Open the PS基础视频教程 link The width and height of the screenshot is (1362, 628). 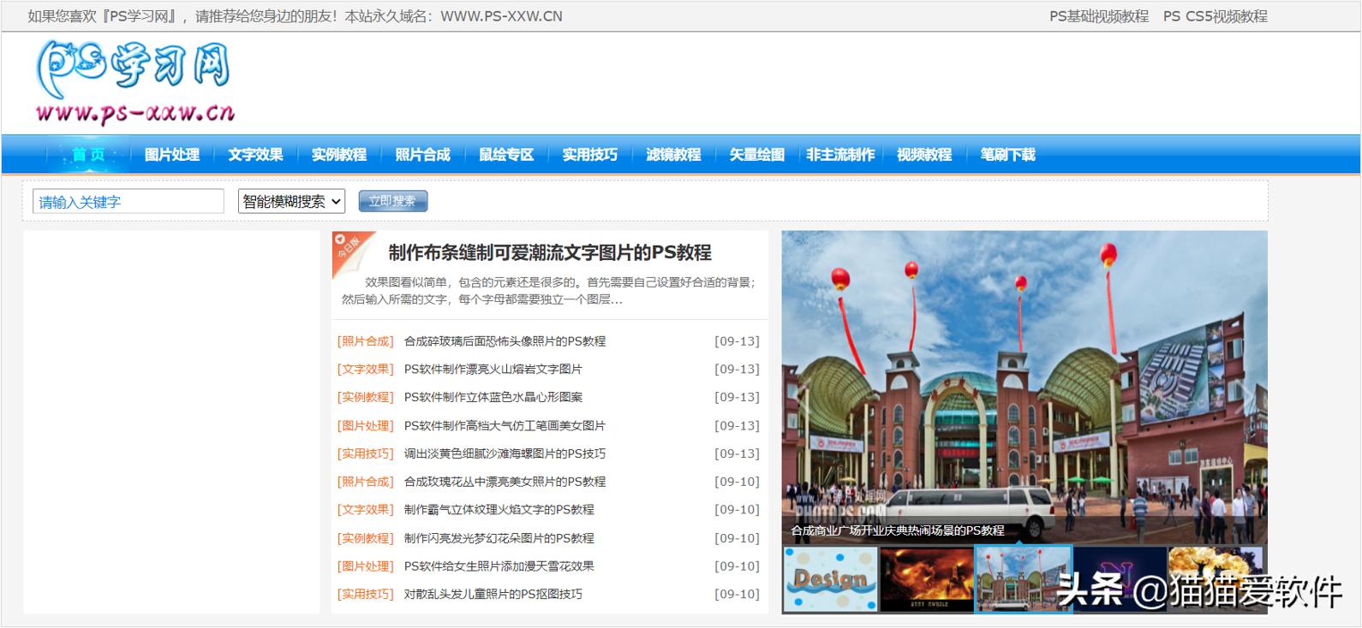pyautogui.click(x=1099, y=16)
